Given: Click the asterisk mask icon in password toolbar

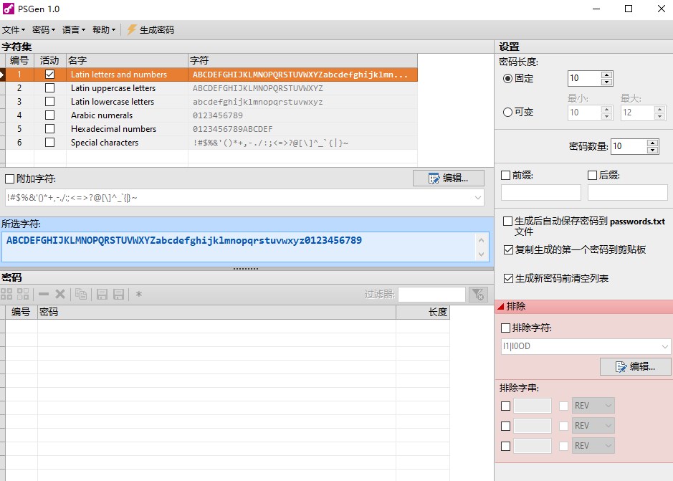Looking at the screenshot, I should pyautogui.click(x=139, y=293).
